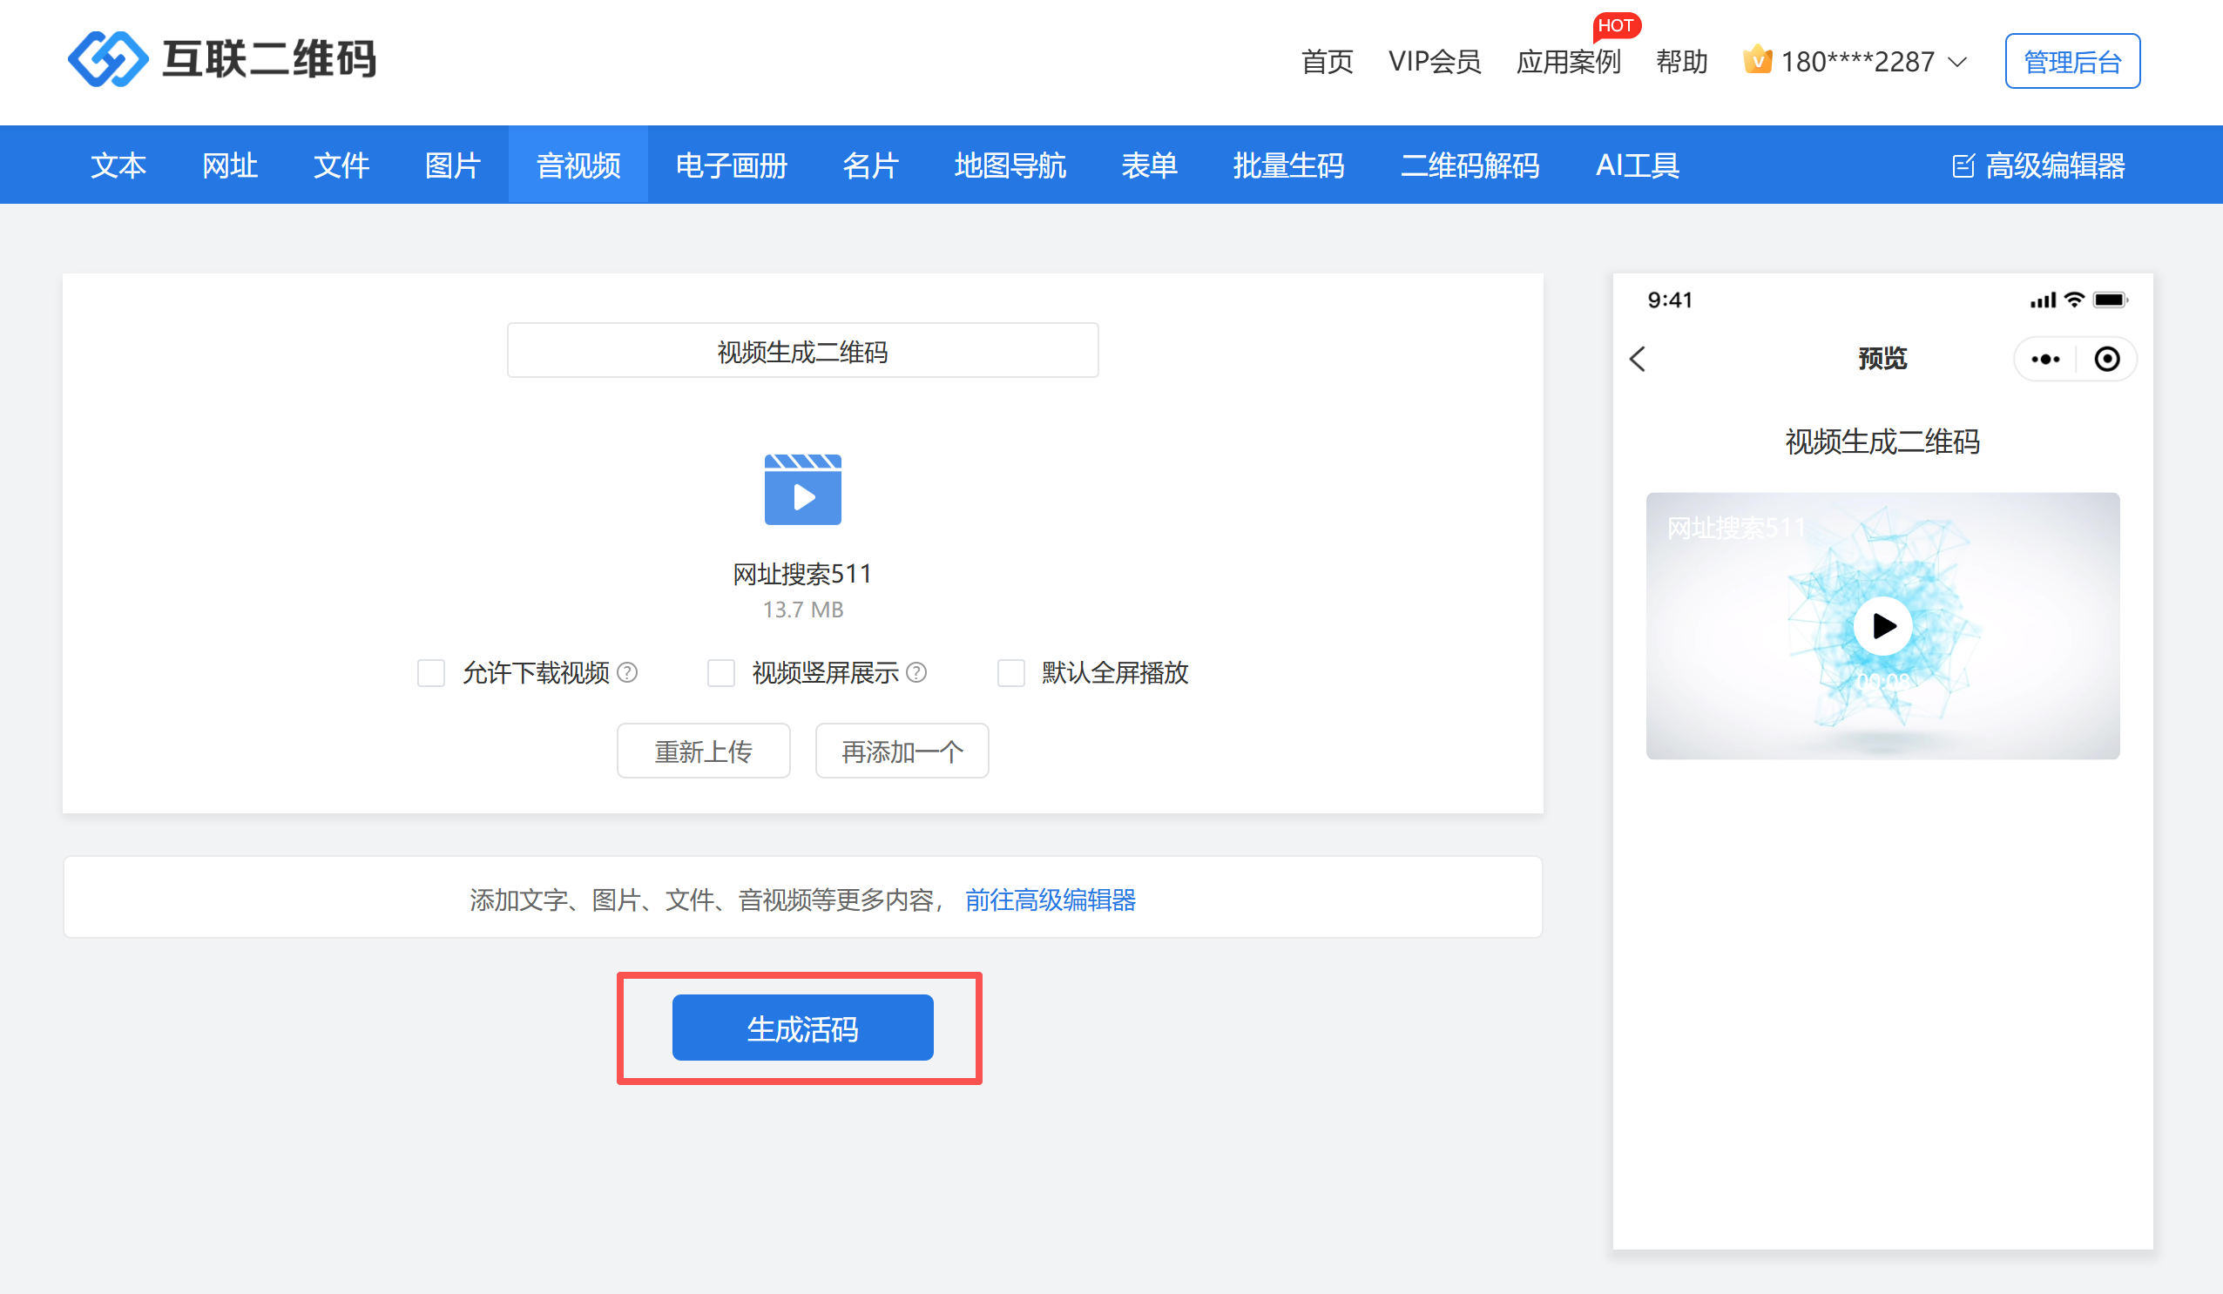Click the circular target icon in preview

coord(2106,359)
